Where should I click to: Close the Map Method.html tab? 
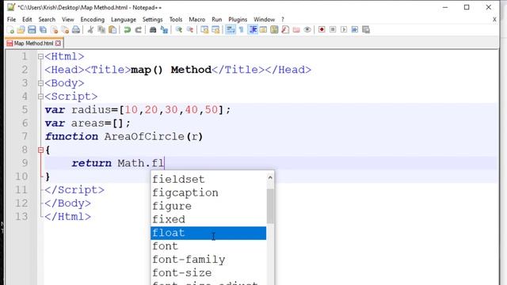58,44
